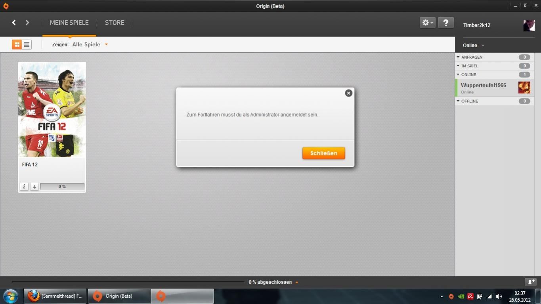Click the FIFA 12 cover art
The width and height of the screenshot is (541, 304).
point(52,110)
